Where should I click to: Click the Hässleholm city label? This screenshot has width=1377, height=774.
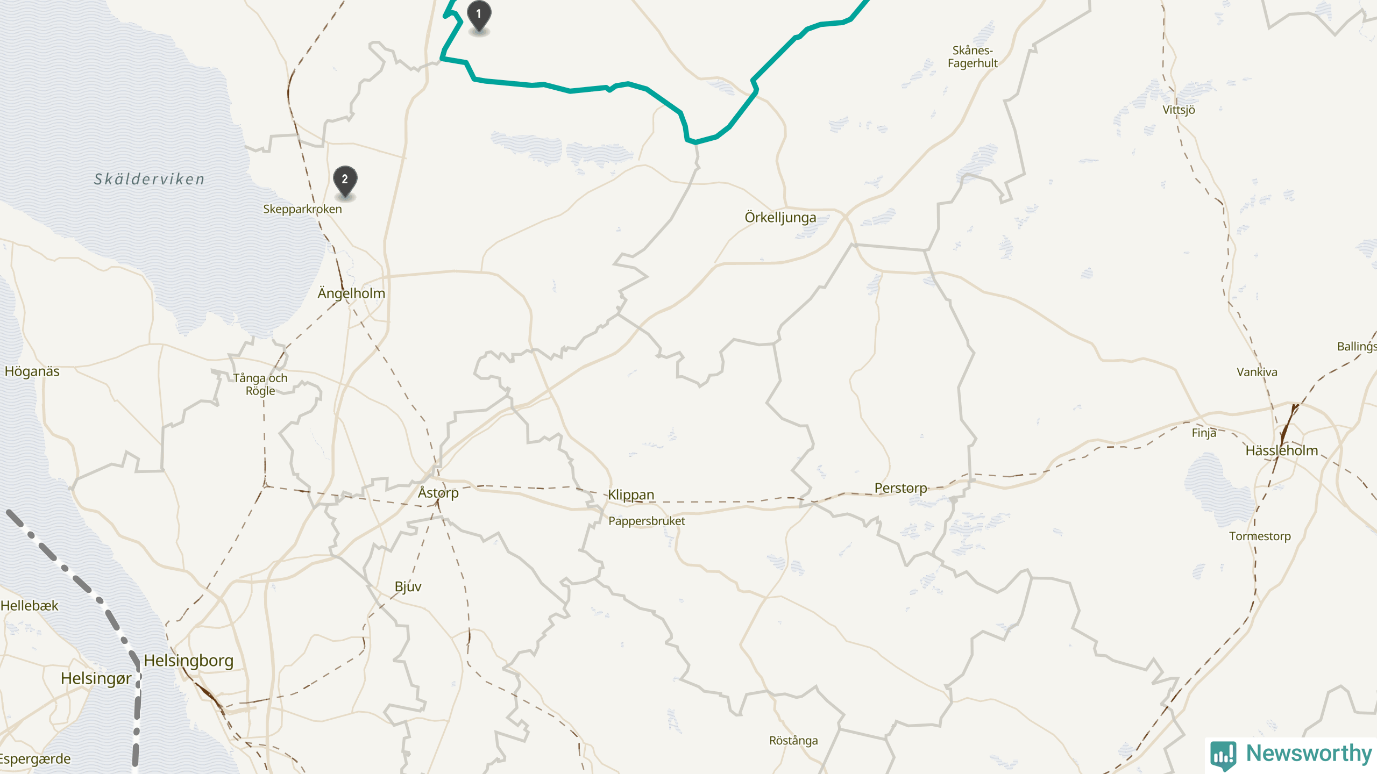[1282, 450]
